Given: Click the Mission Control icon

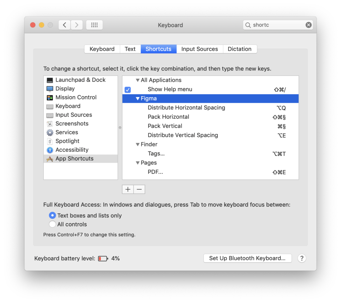Looking at the screenshot, I should tap(50, 98).
